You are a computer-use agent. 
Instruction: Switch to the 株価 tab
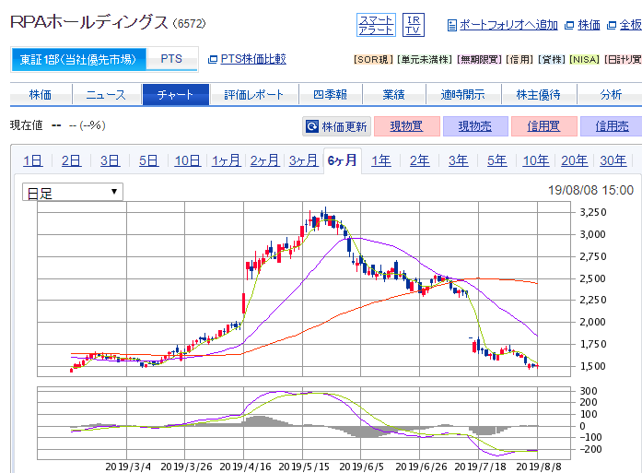click(x=41, y=95)
